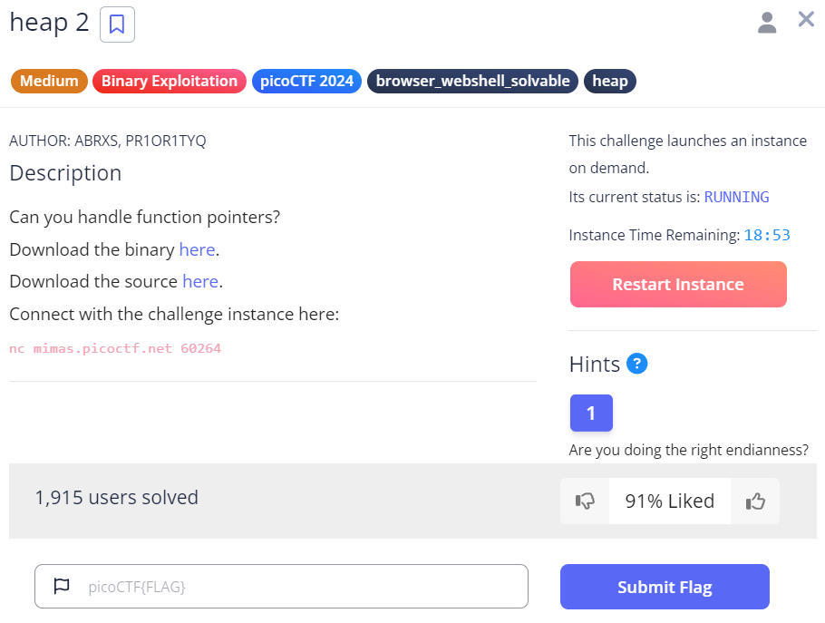Image resolution: width=825 pixels, height=623 pixels.
Task: Click the thumbs down icon
Action: (585, 501)
